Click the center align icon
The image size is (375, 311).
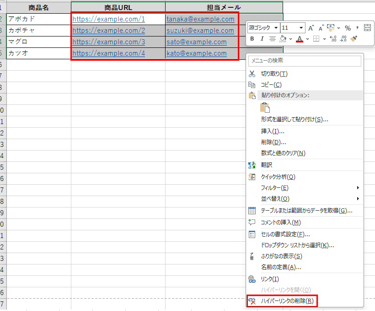273,39
